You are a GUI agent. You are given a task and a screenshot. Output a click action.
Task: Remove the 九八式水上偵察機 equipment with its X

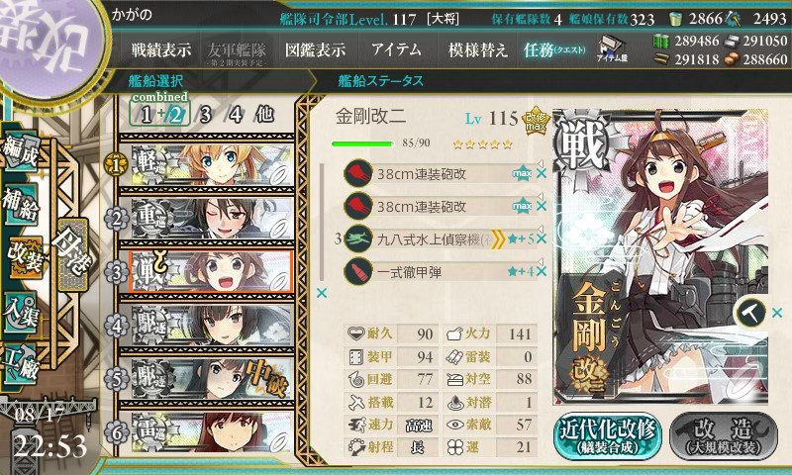point(542,238)
